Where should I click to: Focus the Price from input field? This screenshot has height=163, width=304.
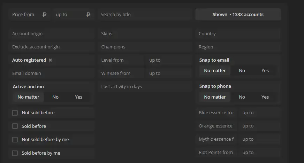tap(26, 15)
